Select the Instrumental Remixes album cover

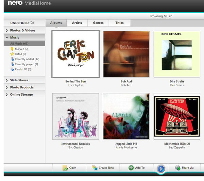pyautogui.click(x=75, y=116)
